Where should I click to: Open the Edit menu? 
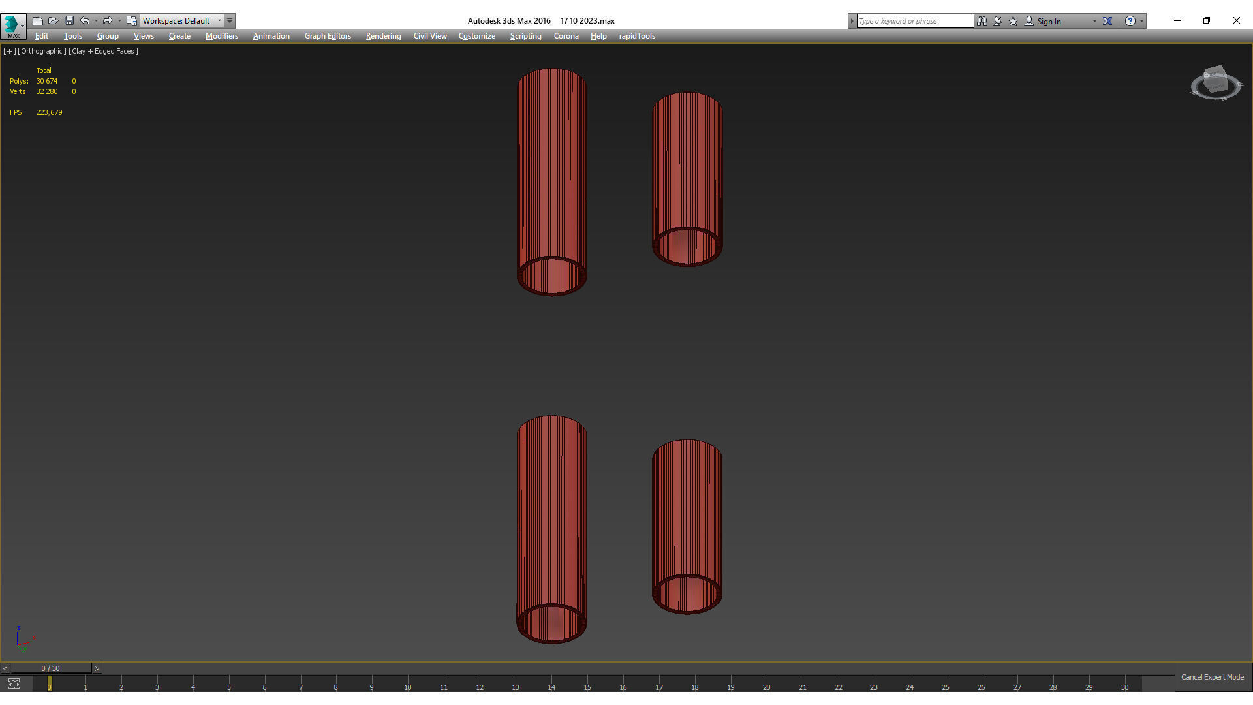tap(42, 36)
